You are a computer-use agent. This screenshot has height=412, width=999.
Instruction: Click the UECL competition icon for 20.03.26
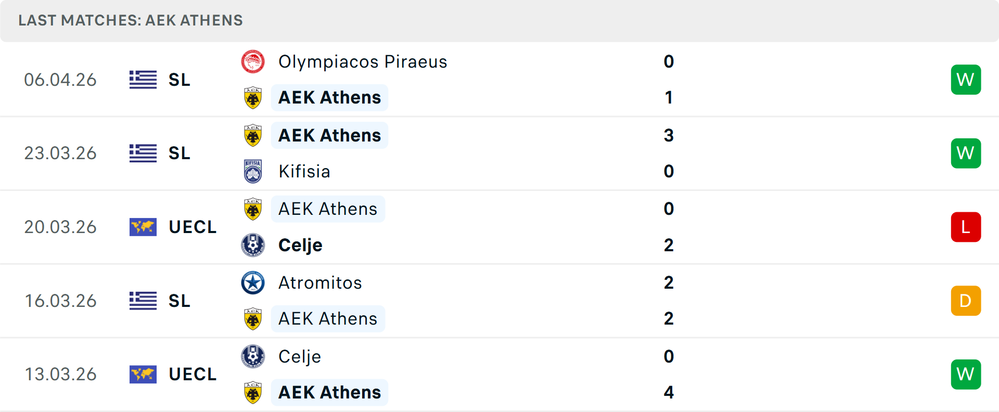143,227
